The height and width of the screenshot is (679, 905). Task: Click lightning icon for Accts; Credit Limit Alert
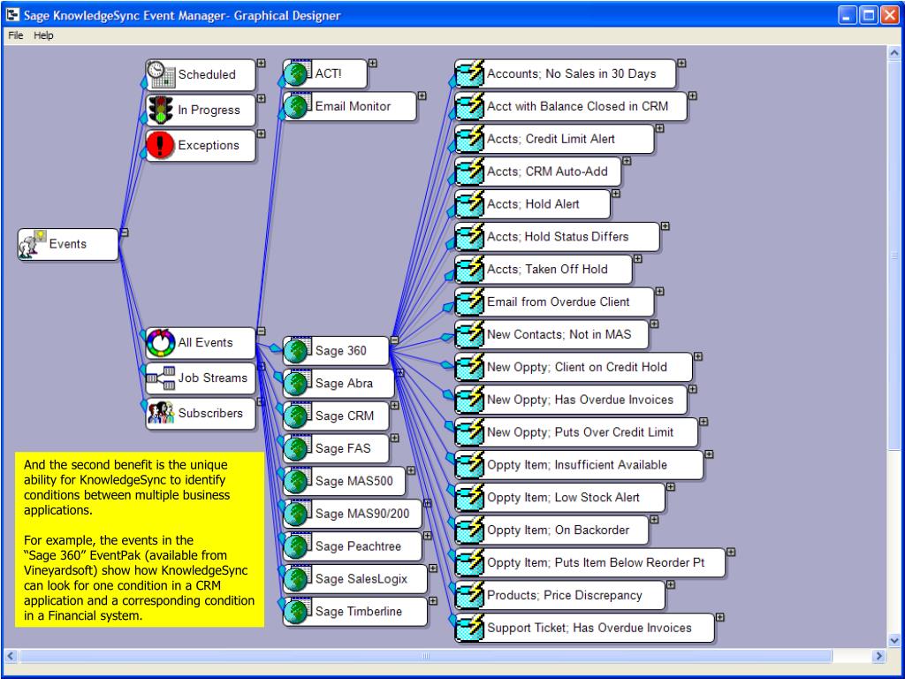click(470, 139)
